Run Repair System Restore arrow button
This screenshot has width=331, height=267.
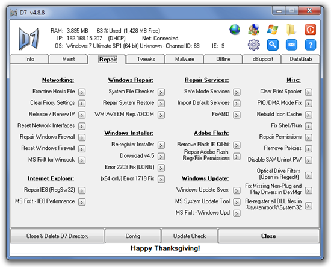(161, 104)
